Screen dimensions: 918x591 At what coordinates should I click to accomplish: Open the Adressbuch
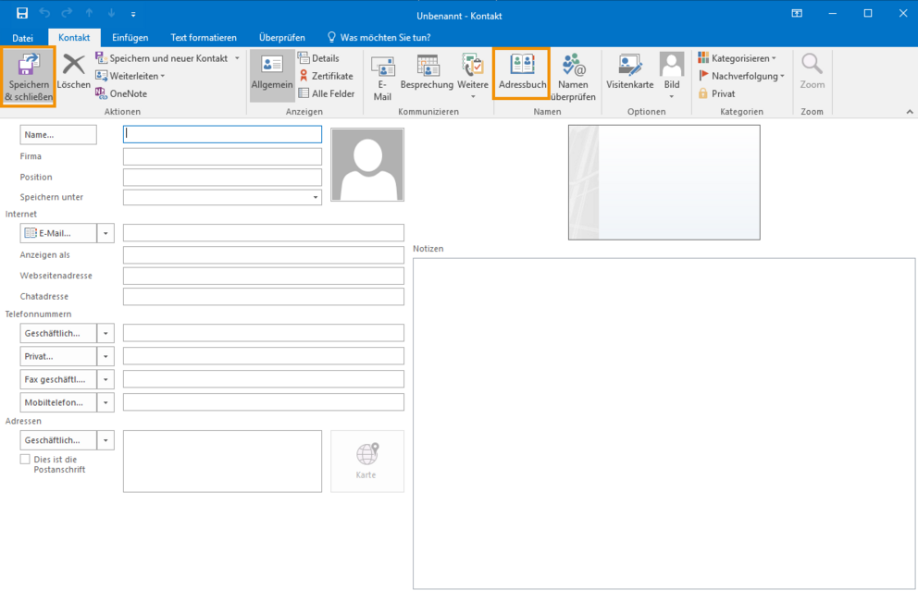[522, 73]
